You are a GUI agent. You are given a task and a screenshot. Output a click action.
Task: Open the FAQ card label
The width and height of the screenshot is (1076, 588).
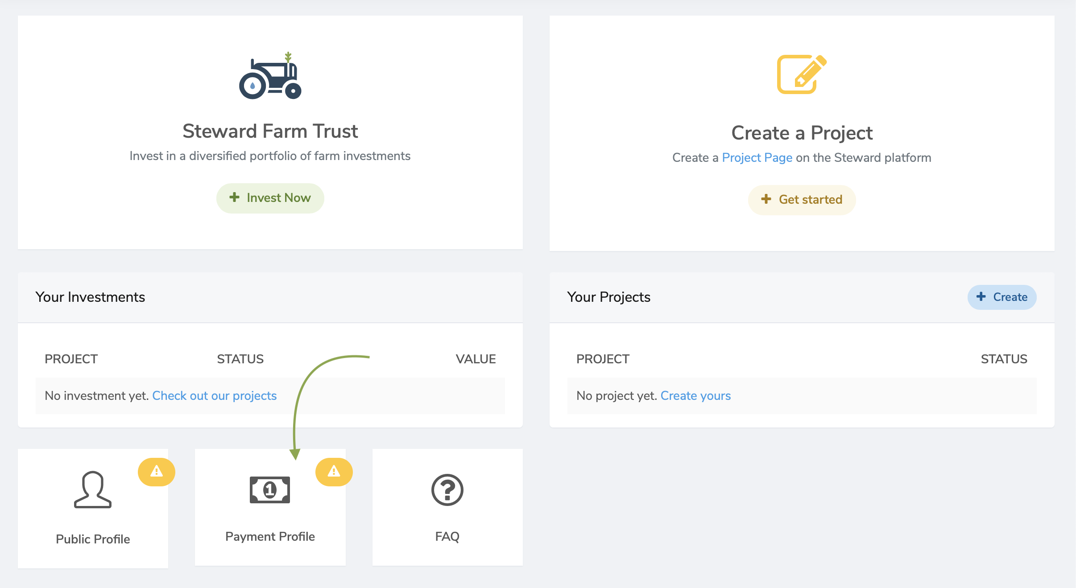(x=447, y=536)
